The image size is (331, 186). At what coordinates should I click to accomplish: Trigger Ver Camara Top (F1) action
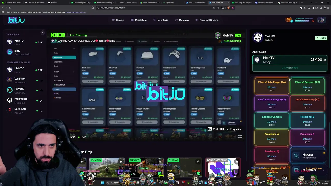tap(307, 103)
